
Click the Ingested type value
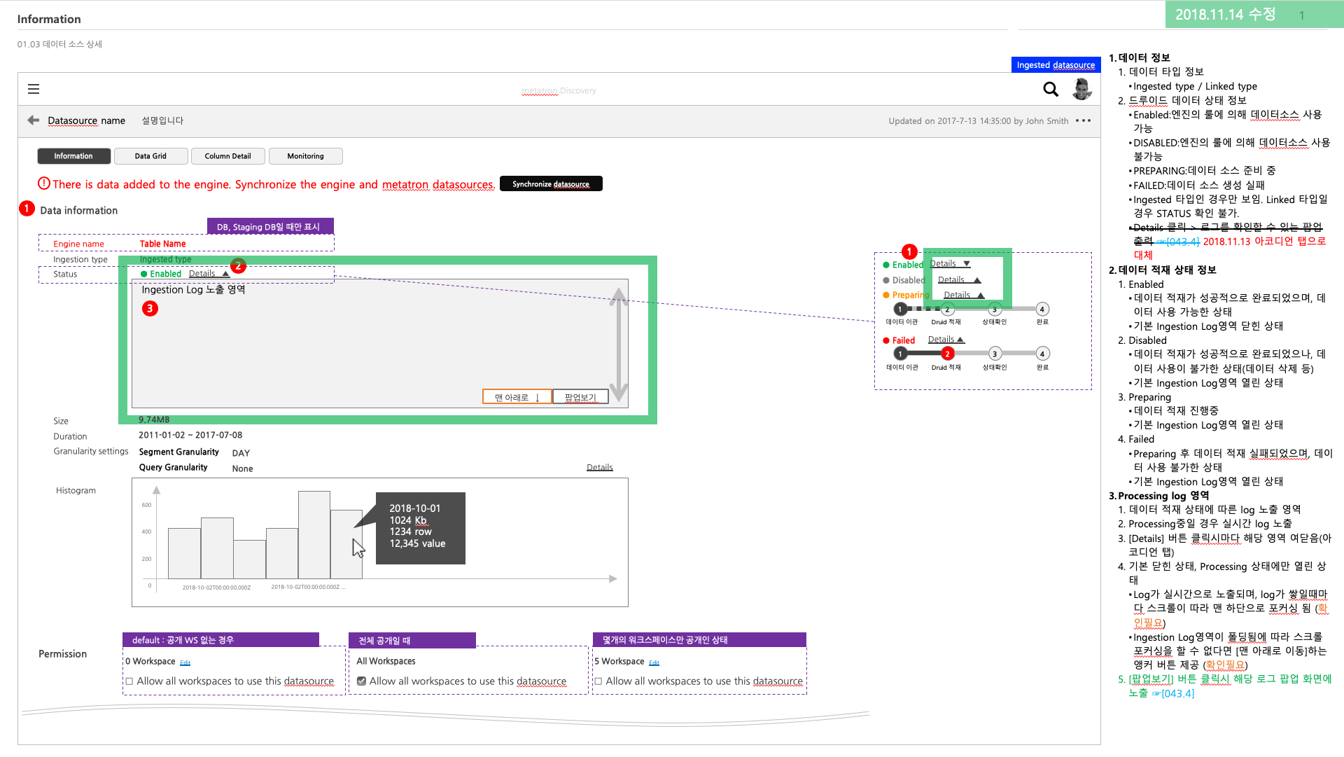point(165,259)
